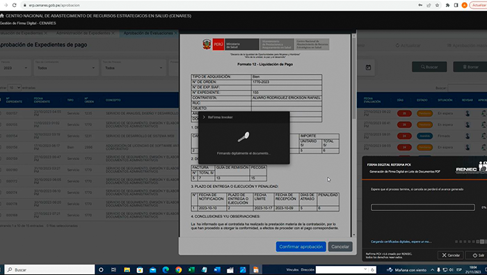Click Cancelar in the approval dialog

pos(340,246)
